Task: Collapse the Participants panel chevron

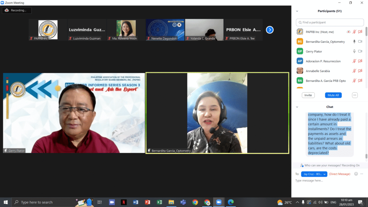Action: tap(297, 11)
